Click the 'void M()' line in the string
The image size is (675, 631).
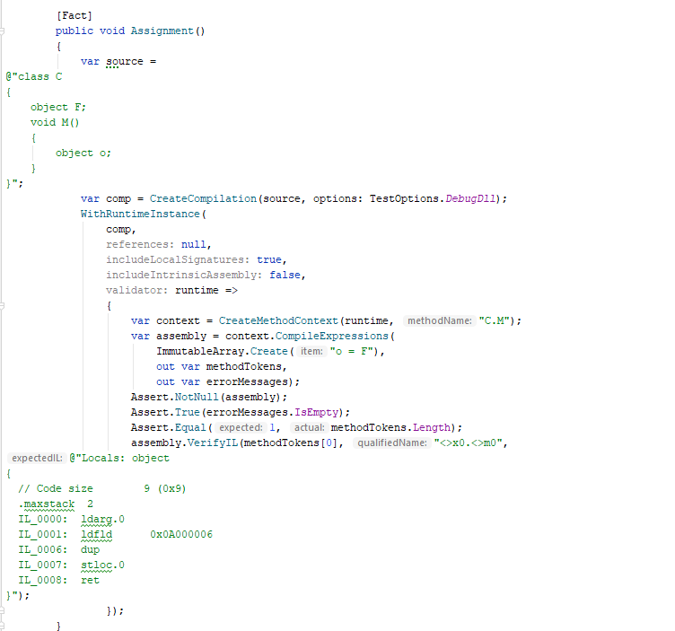[55, 123]
